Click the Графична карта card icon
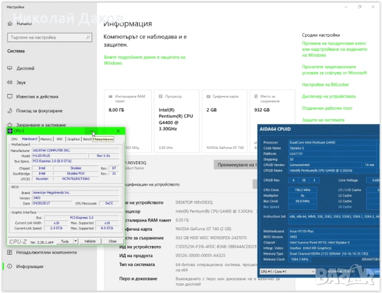Screen dimensions: 382x293 pos(208,96)
